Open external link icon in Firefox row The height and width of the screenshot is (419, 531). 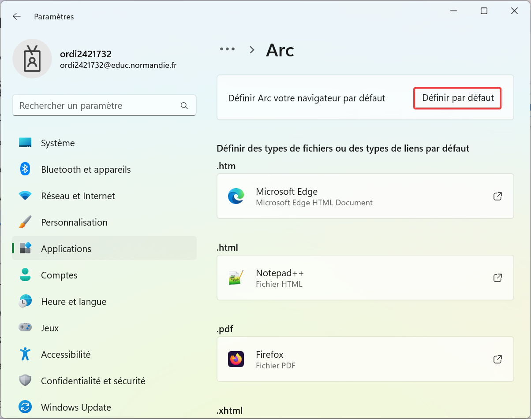pyautogui.click(x=497, y=359)
